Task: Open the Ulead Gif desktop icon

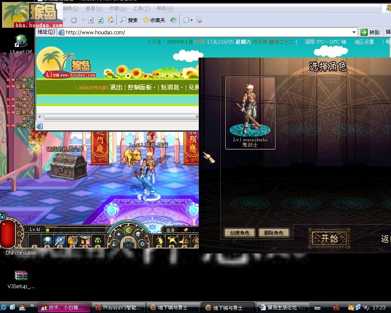Action: (21, 44)
